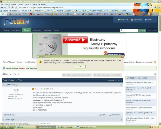Rate topic using the star rating

pyautogui.click(x=118, y=80)
